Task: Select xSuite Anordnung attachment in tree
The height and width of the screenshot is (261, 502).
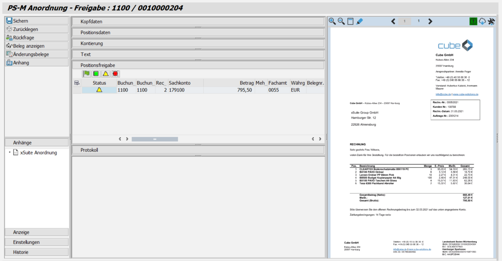Action: (38, 153)
